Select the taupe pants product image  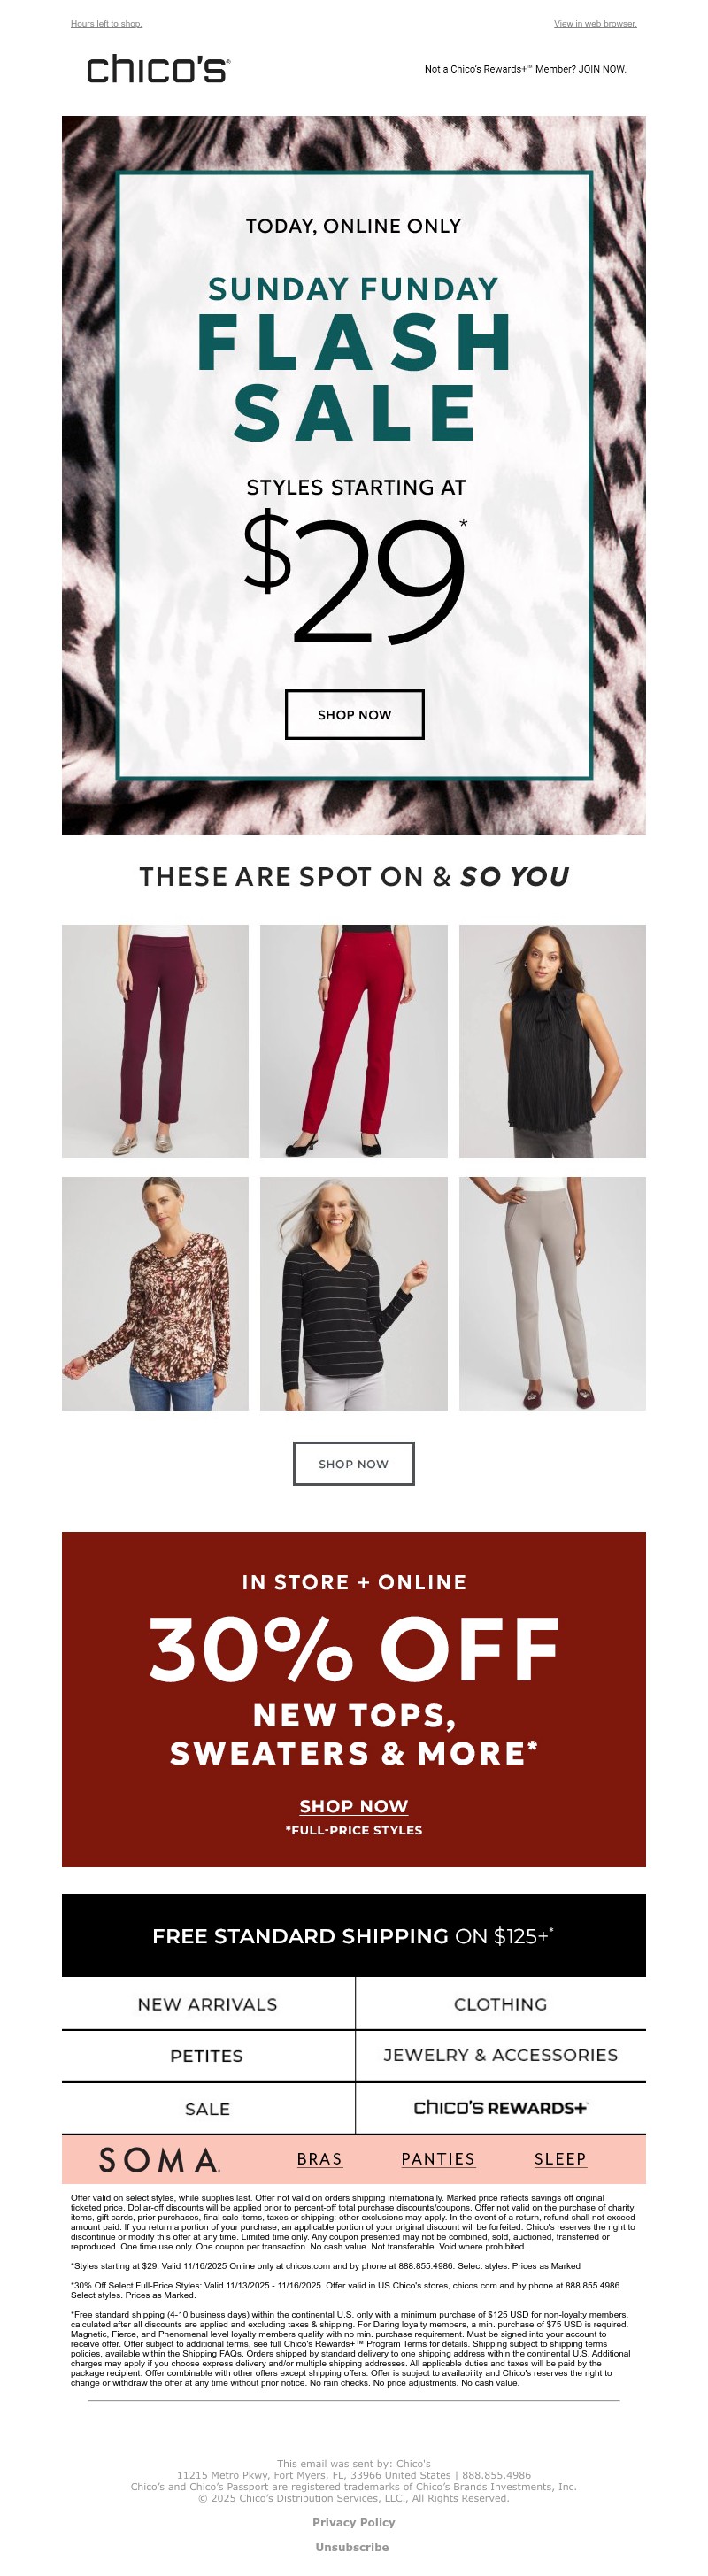pyautogui.click(x=552, y=1294)
